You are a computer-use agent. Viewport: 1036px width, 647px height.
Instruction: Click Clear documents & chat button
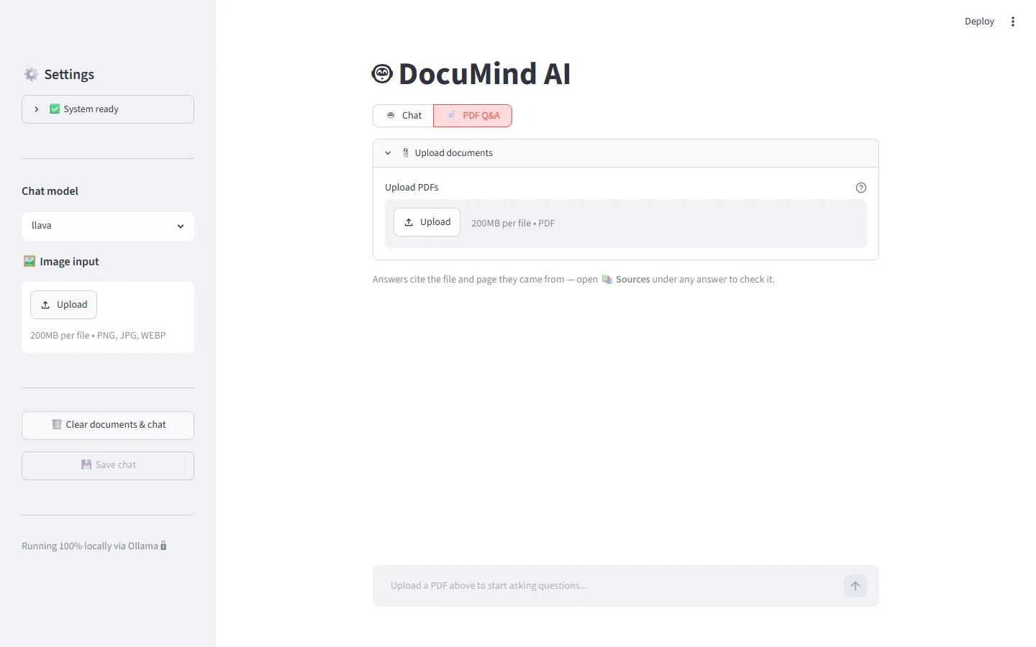pyautogui.click(x=108, y=425)
